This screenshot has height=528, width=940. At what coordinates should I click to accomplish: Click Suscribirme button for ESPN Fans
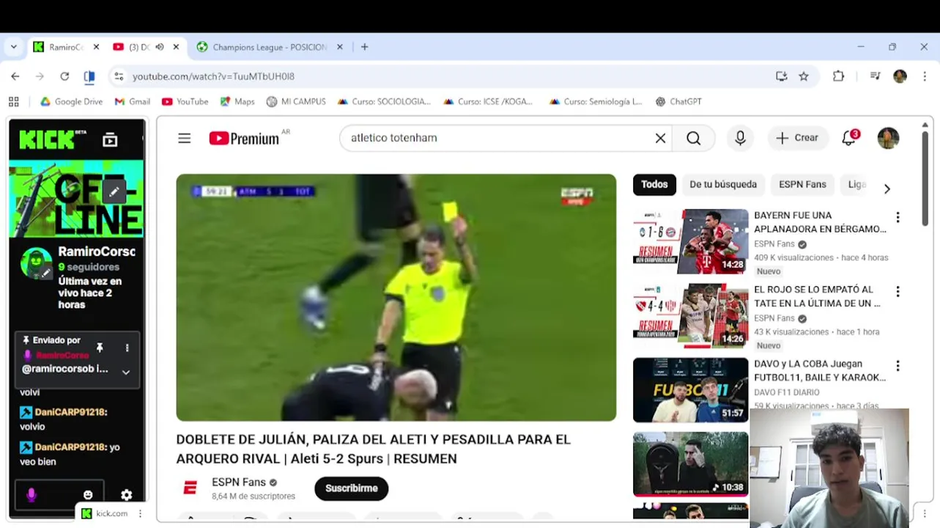click(352, 488)
